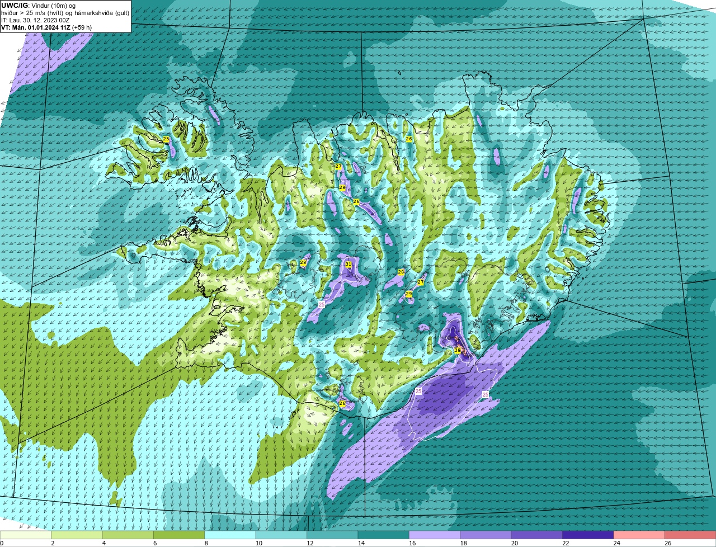Click the white 25 contour label southwest of 31 marker
The height and width of the screenshot is (547, 716).
pyautogui.click(x=321, y=304)
